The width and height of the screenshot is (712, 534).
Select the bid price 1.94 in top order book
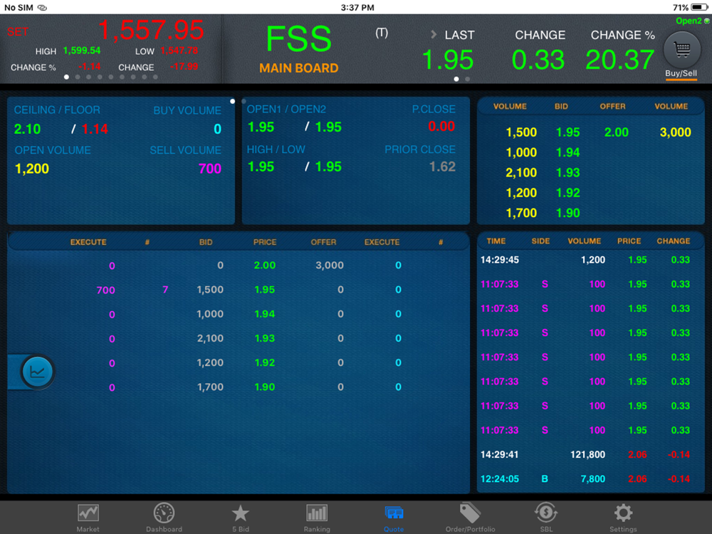568,152
